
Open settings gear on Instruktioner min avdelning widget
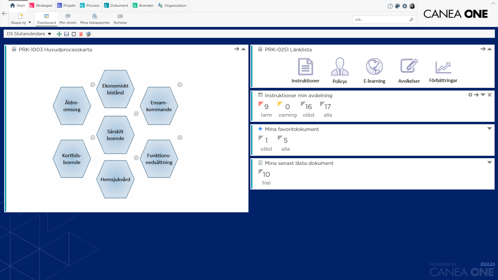click(x=470, y=95)
